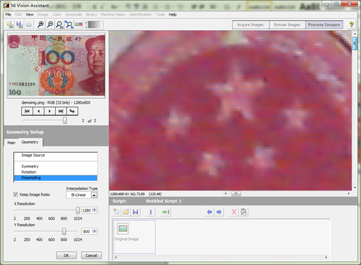Click the image comparison view toolbar icon
Viewport: 361px width, 265px height.
click(78, 24)
